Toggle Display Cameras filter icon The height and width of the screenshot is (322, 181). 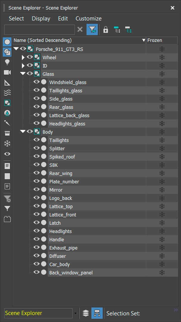[x=7, y=72]
